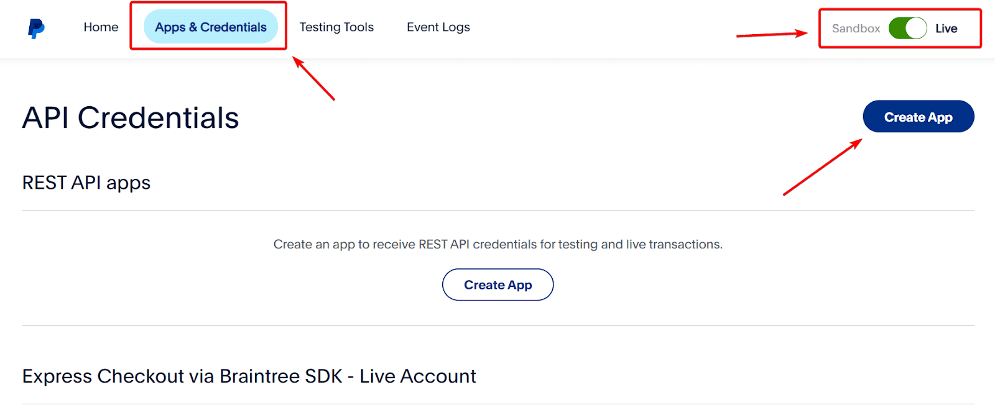The image size is (995, 413).
Task: Click the PayPal logo icon
Action: pos(36,28)
